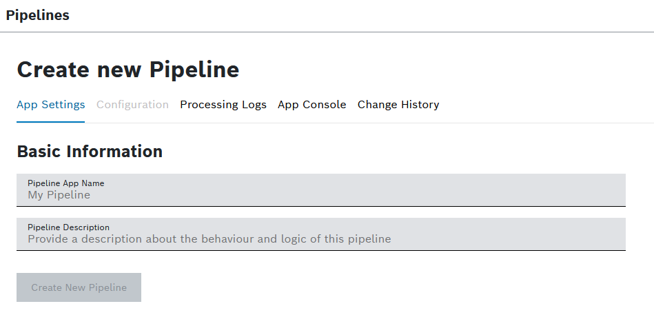Open the Processing Logs tab
The width and height of the screenshot is (654, 326).
click(x=223, y=105)
